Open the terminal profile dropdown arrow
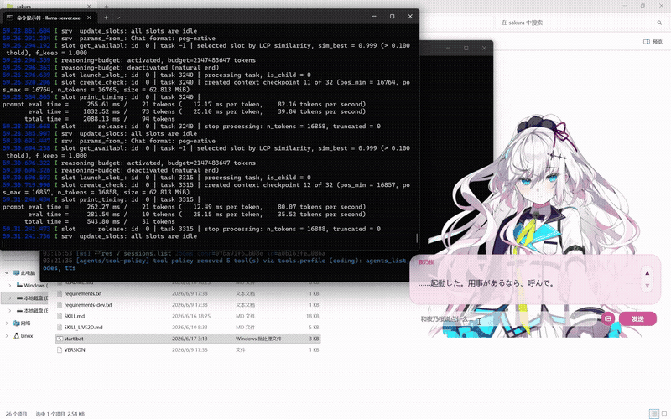The height and width of the screenshot is (419, 671). [x=118, y=18]
